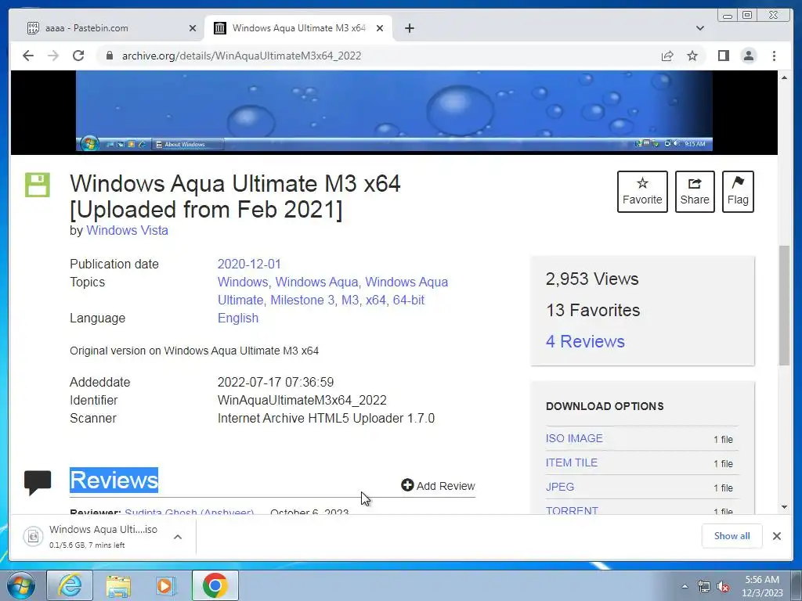Open the English language link
This screenshot has height=601, width=802.
(x=238, y=318)
